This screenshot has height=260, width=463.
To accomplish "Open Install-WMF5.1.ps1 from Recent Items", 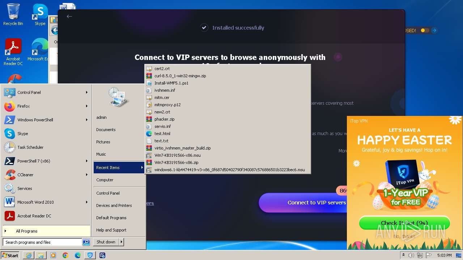I will (x=228, y=83).
